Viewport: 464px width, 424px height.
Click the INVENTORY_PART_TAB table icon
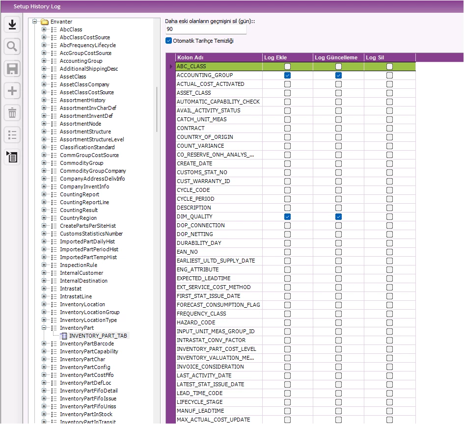coord(64,336)
